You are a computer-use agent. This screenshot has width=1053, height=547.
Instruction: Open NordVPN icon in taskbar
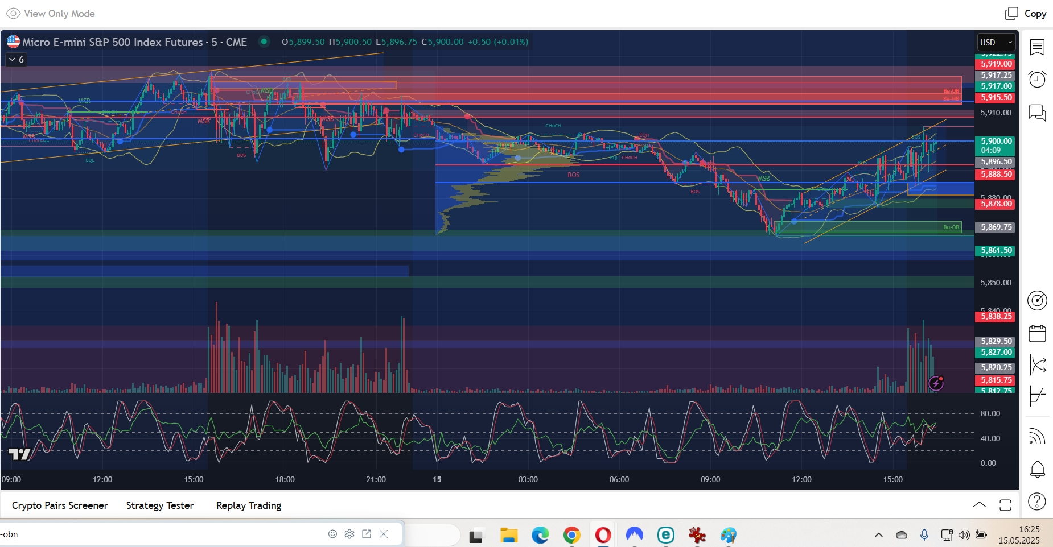coord(634,535)
